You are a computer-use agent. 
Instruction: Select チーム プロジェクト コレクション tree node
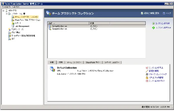click(26, 17)
